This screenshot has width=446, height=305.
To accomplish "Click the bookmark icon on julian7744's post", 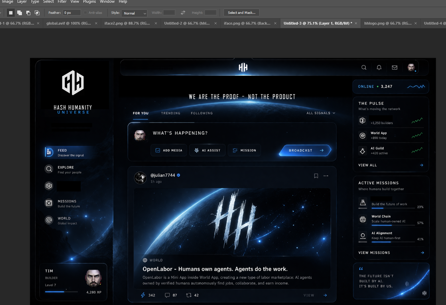I will [316, 176].
